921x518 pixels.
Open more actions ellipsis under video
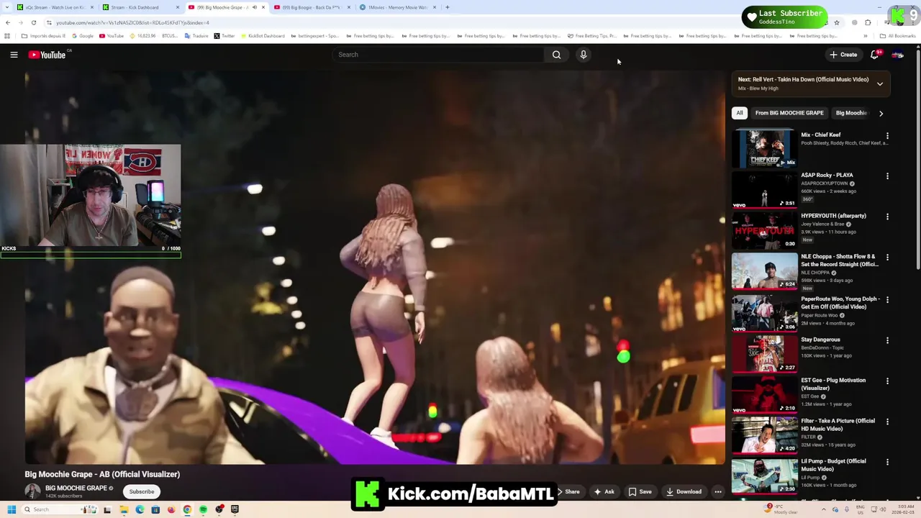[x=717, y=492]
